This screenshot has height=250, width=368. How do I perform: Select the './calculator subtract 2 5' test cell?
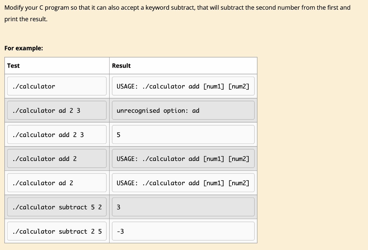point(57,231)
